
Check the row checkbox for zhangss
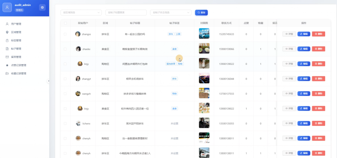coord(65,34)
